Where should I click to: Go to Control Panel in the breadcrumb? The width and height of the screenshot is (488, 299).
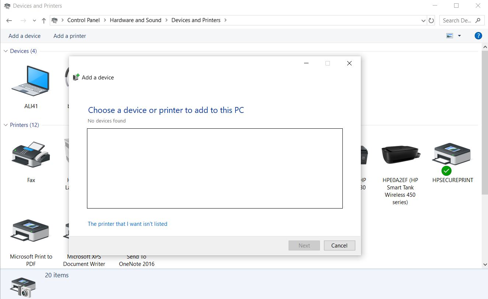point(84,20)
